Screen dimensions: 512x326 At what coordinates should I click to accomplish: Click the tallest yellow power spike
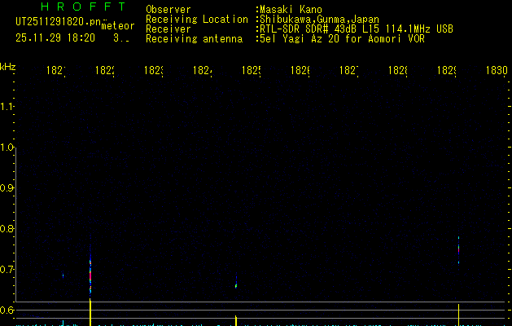pos(90,312)
